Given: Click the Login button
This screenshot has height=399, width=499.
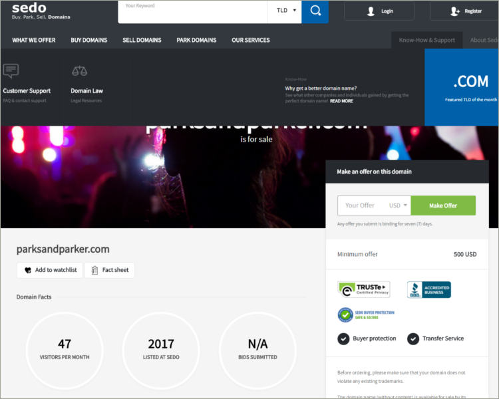Looking at the screenshot, I should click(x=379, y=11).
